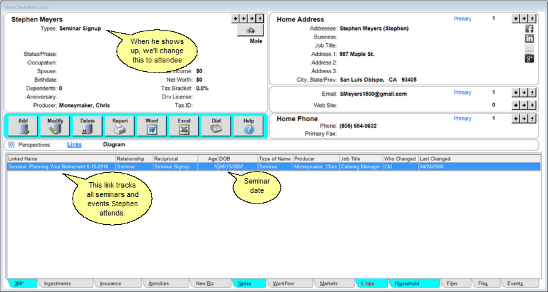This screenshot has width=548, height=292.
Task: Sort by DOB column header
Action: [238, 159]
